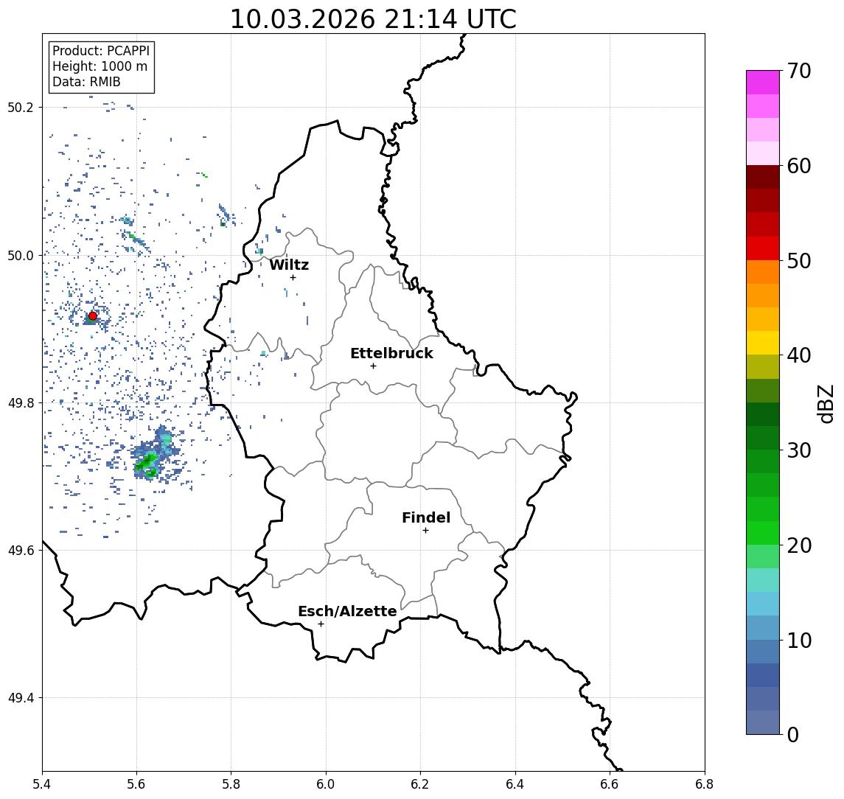Click the 'Height: 1000 m' text
Image resolution: width=844 pixels, height=799 pixels.
point(100,66)
